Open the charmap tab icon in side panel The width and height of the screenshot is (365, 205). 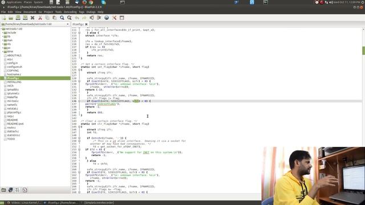(x=18, y=190)
